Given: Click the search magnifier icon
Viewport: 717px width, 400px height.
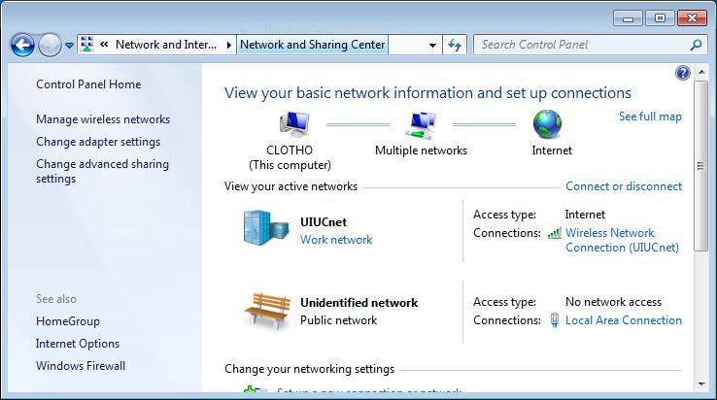Looking at the screenshot, I should click(x=696, y=45).
